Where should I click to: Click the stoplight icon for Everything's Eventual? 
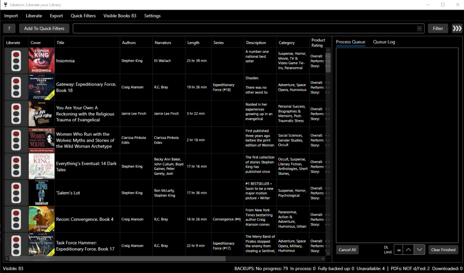pos(16,167)
